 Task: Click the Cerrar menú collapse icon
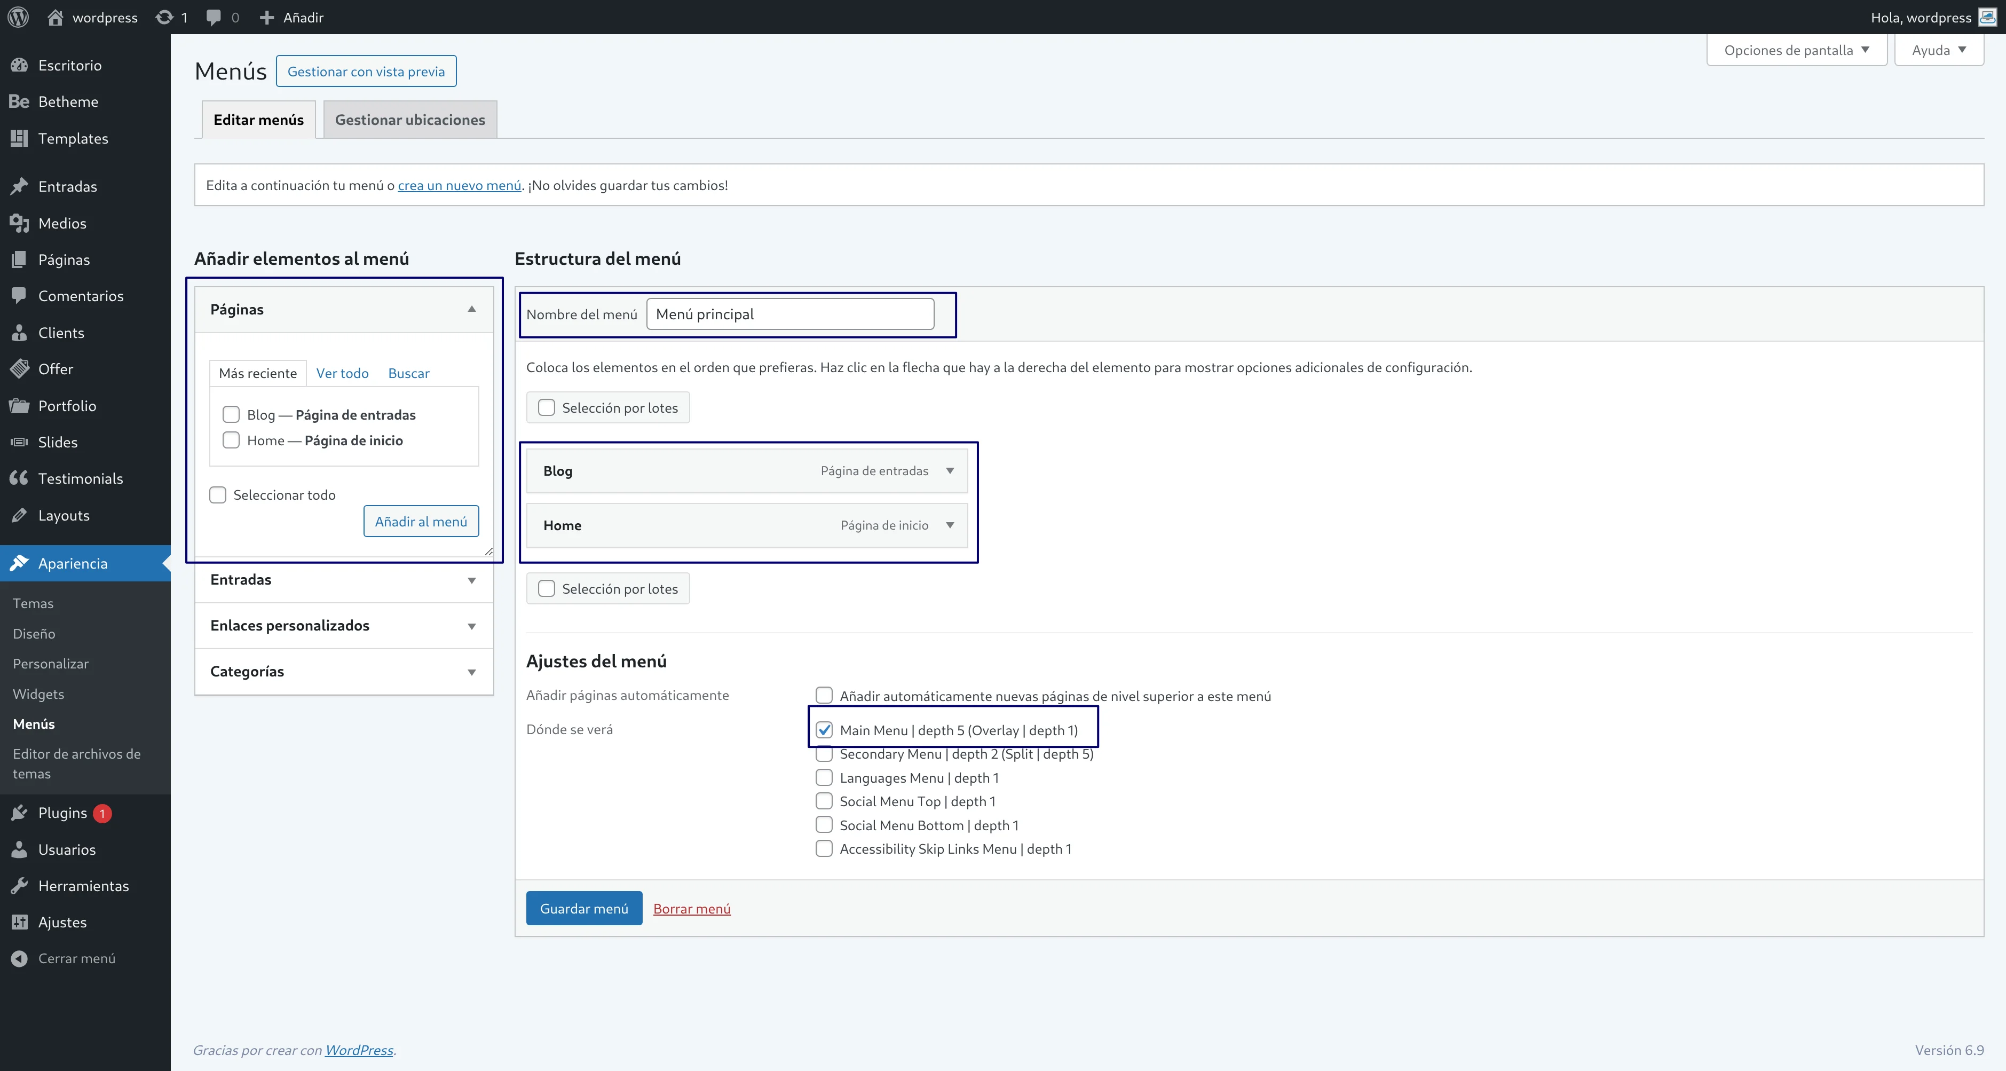click(19, 958)
